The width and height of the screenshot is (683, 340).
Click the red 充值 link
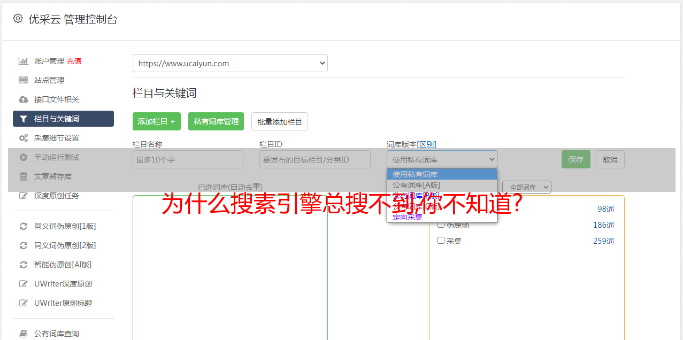[74, 61]
